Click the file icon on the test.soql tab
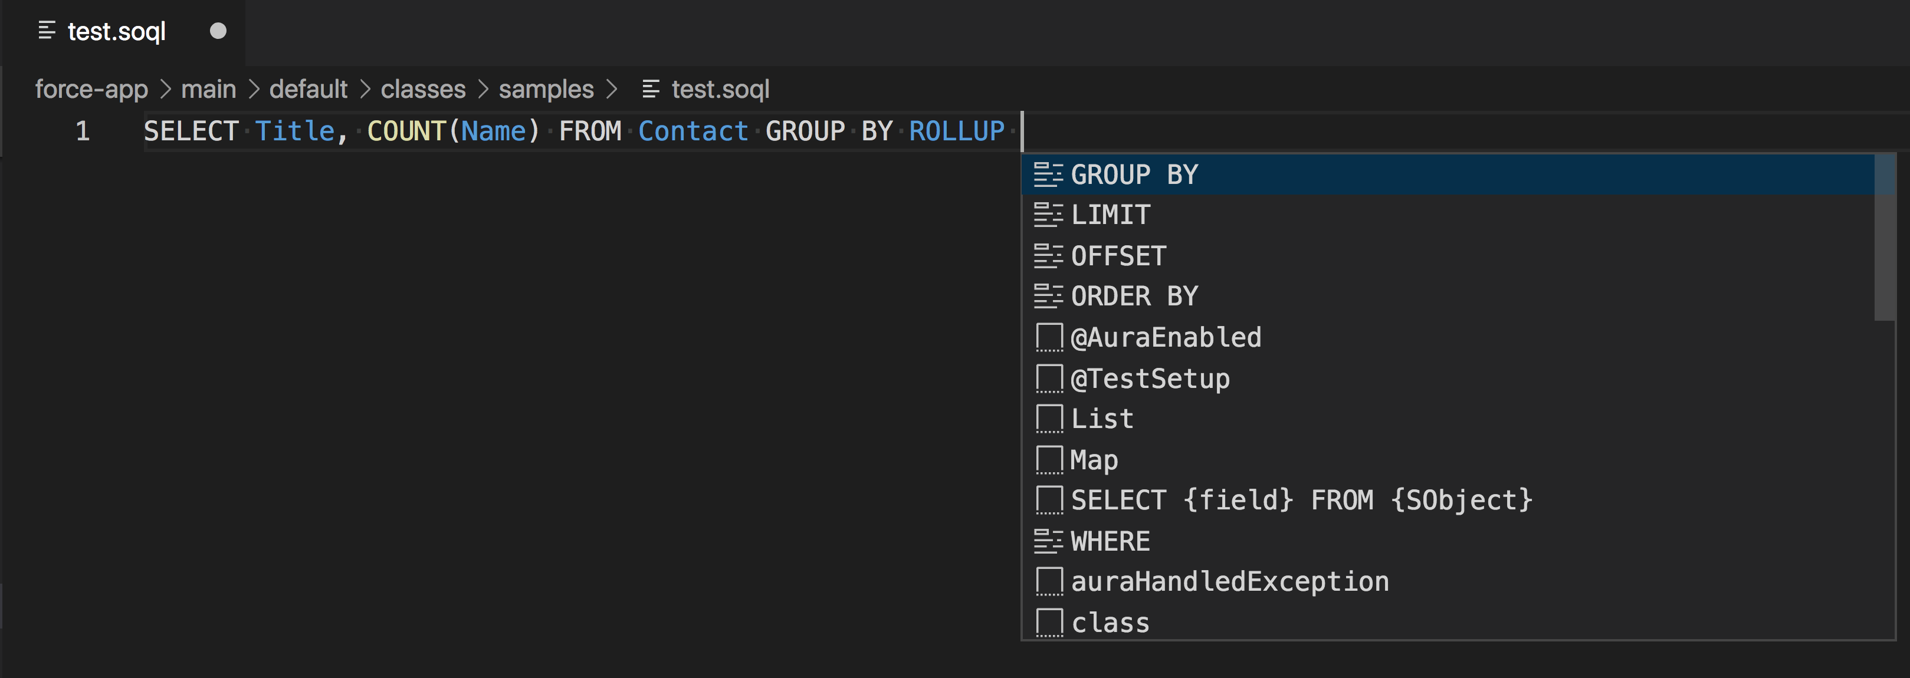This screenshot has width=1910, height=678. point(47,31)
